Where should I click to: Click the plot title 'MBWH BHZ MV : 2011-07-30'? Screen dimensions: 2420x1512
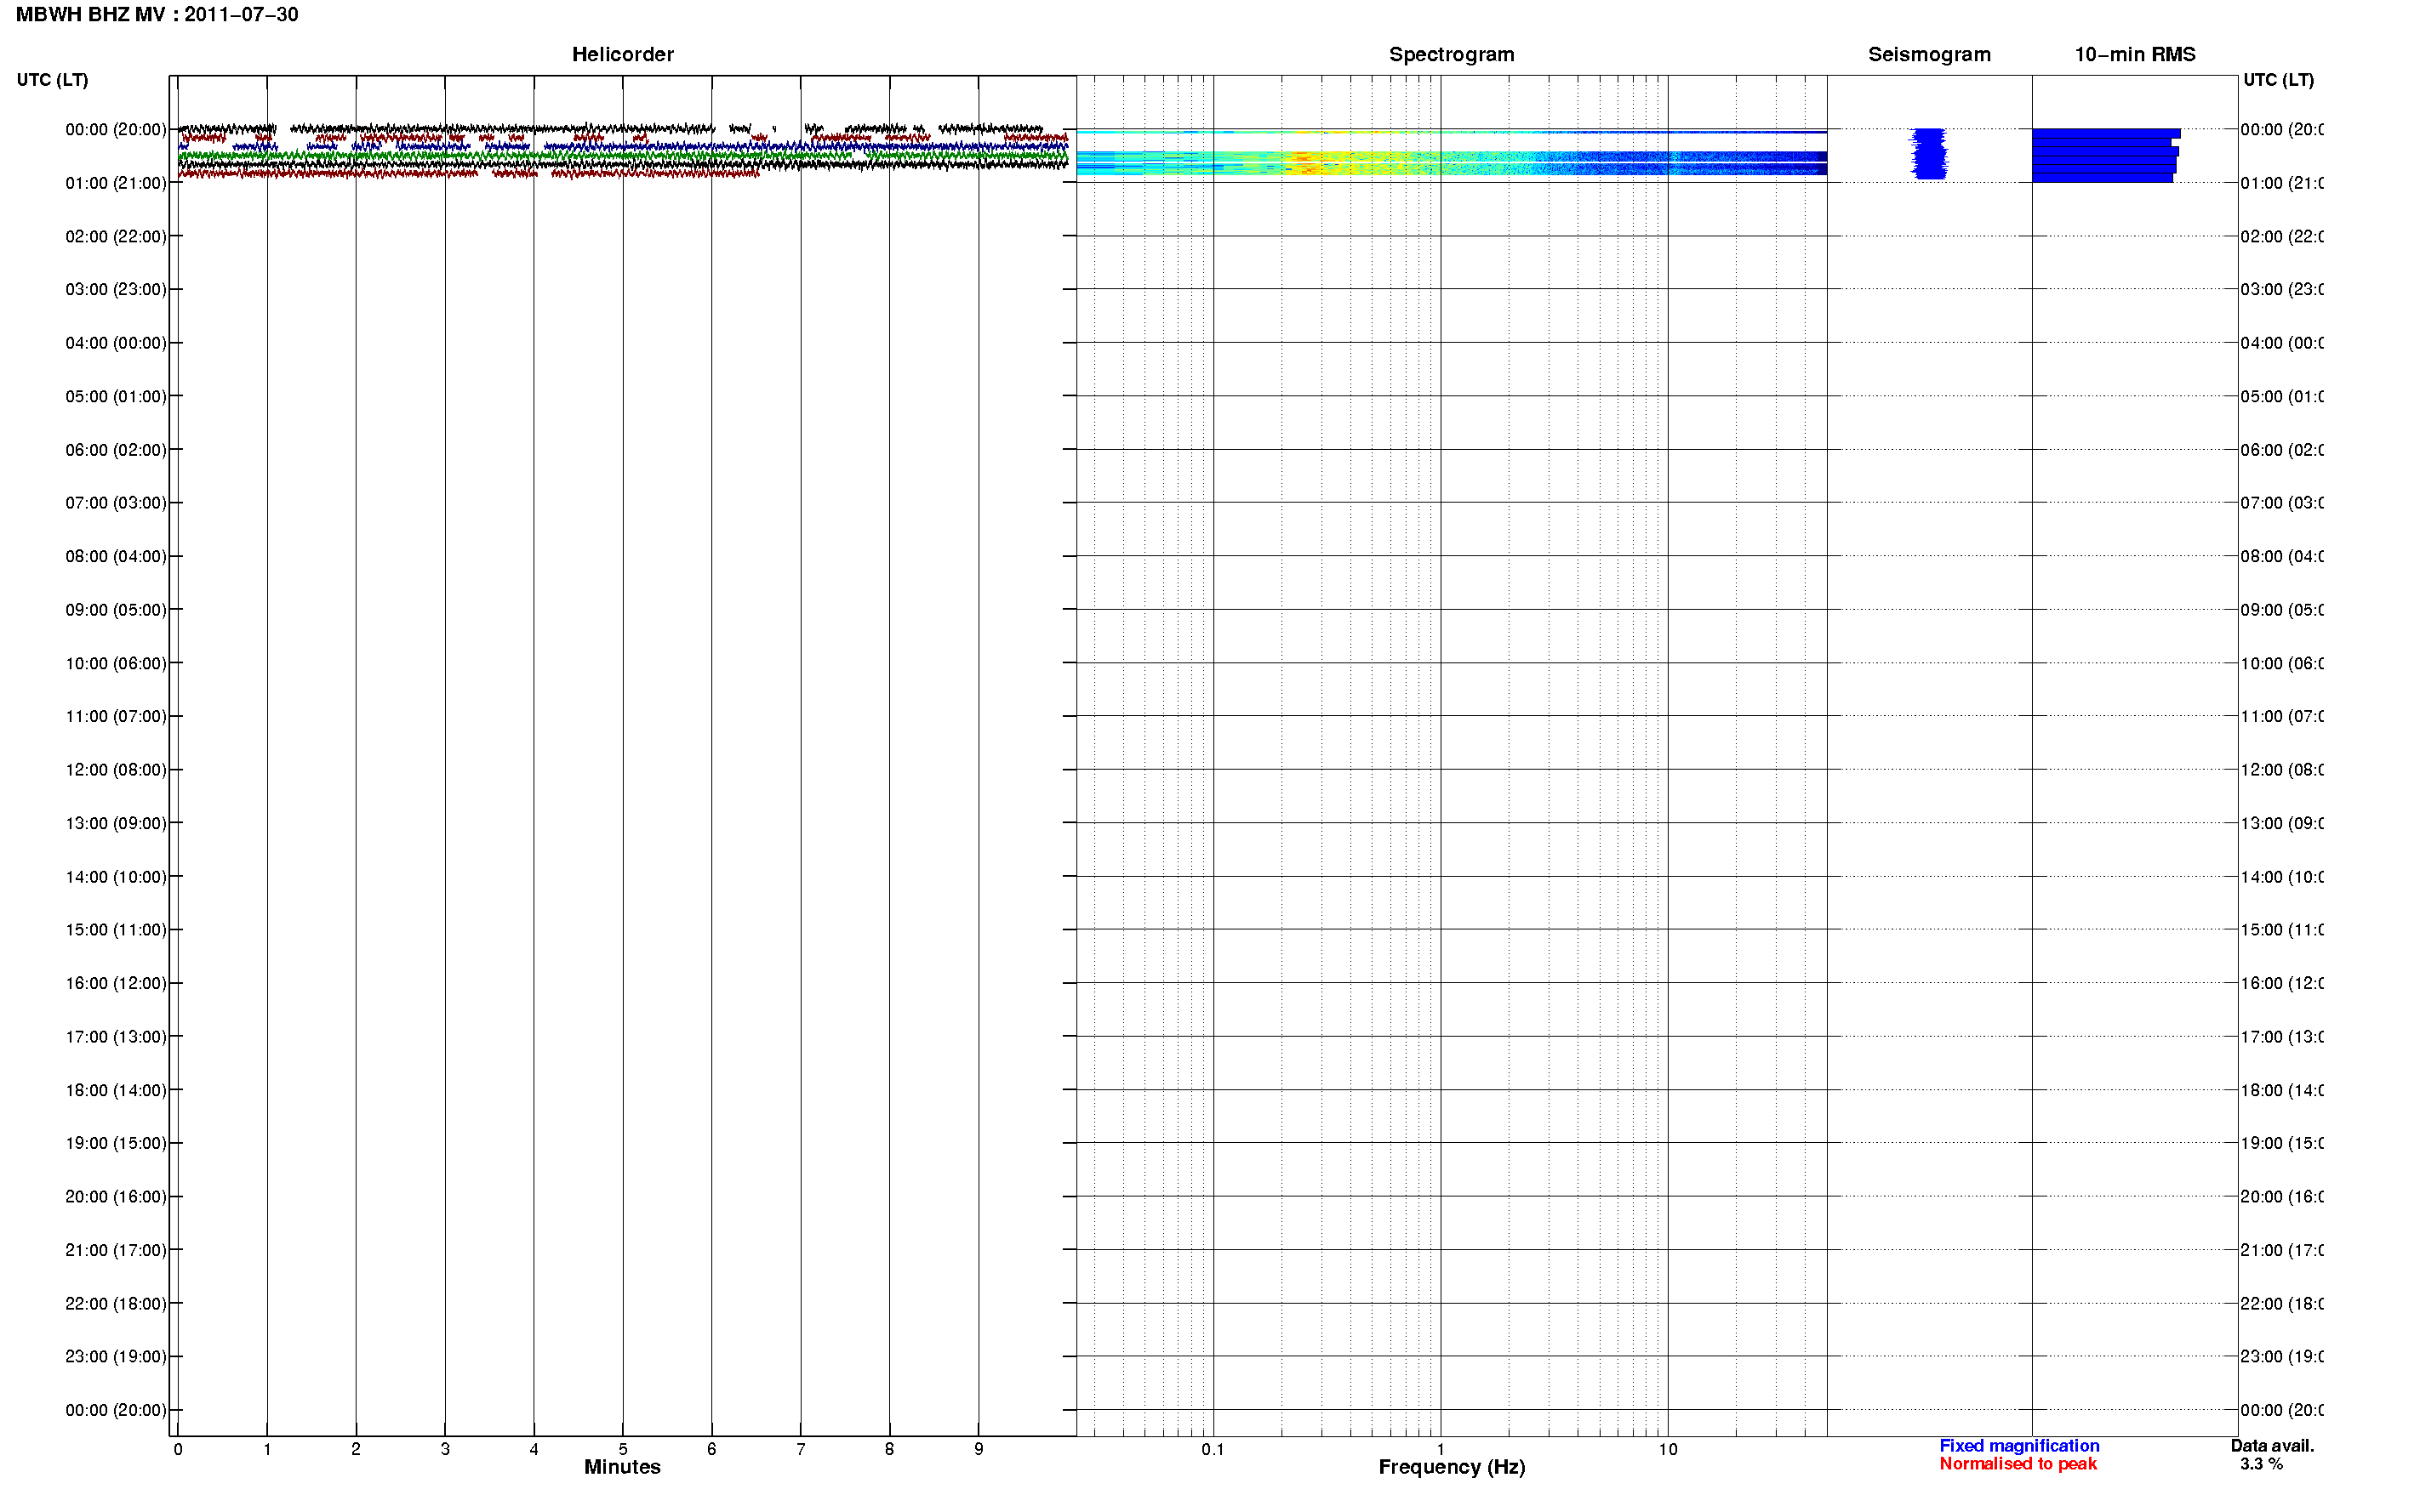[157, 15]
